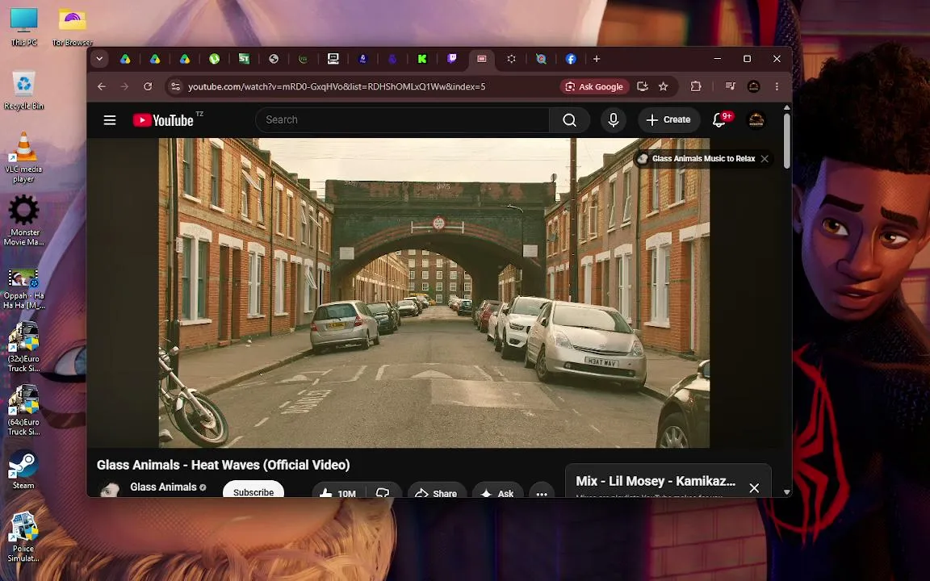Bookmark this page with the star icon

[x=663, y=86]
